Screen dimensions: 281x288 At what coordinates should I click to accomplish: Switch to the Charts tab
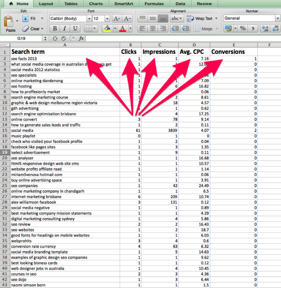[x=96, y=4]
